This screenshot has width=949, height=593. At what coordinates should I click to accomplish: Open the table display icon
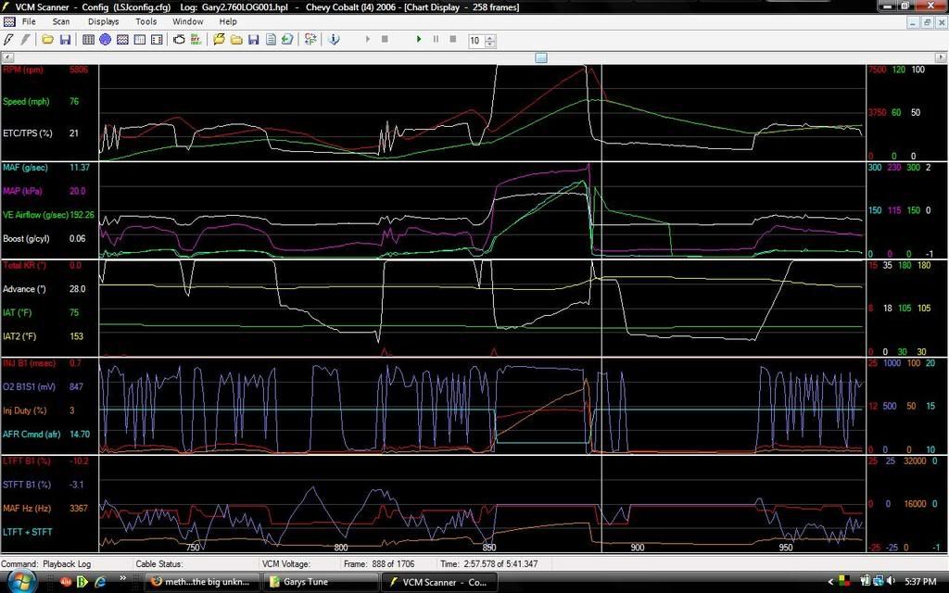click(x=89, y=40)
